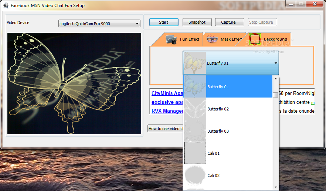Select the Cali 02 thumbnail
This screenshot has width=326, height=191.
195,175
